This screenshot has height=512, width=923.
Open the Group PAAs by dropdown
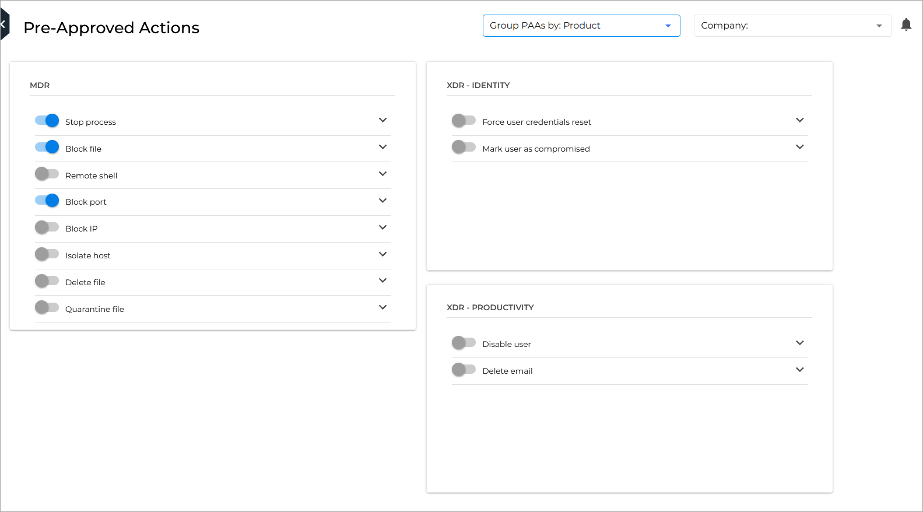581,26
